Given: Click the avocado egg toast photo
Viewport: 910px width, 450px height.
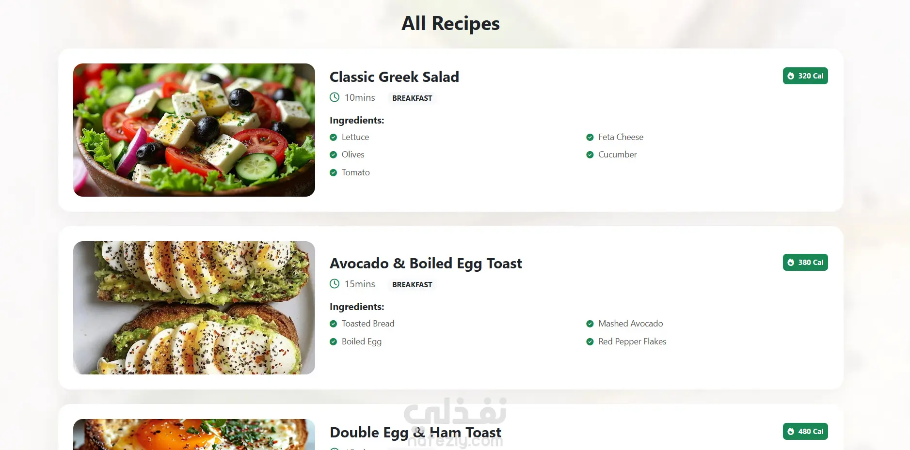Looking at the screenshot, I should [x=194, y=308].
